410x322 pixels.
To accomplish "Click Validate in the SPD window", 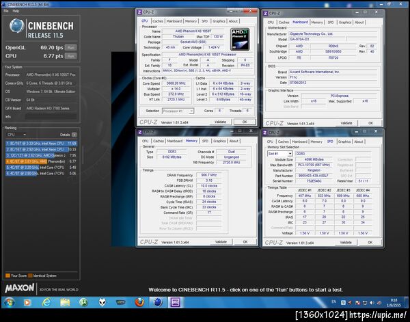I will [x=346, y=243].
